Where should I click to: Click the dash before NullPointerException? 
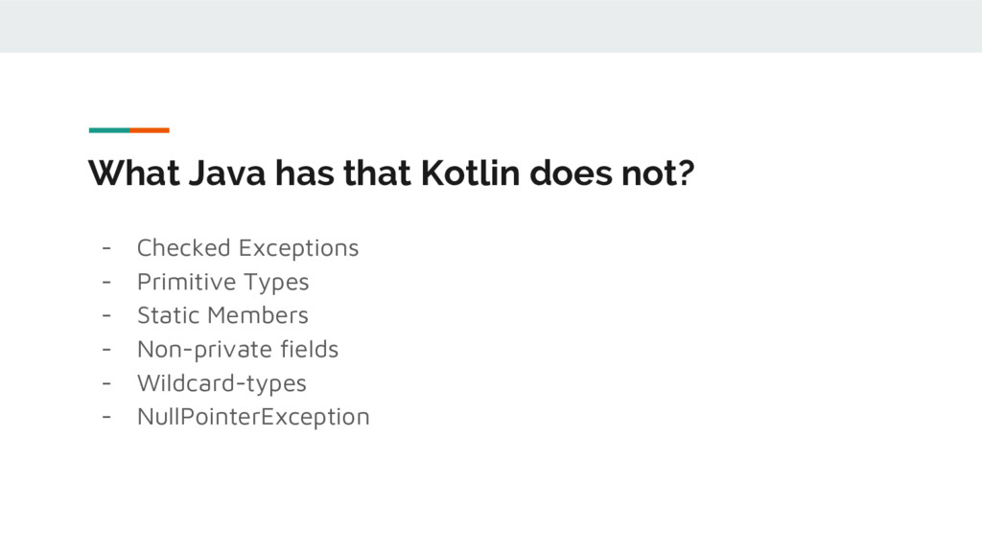click(x=106, y=417)
